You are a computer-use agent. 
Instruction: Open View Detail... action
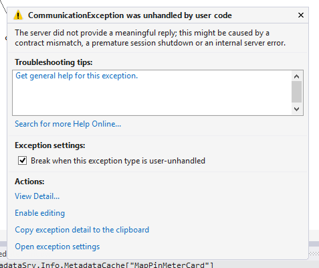37,196
